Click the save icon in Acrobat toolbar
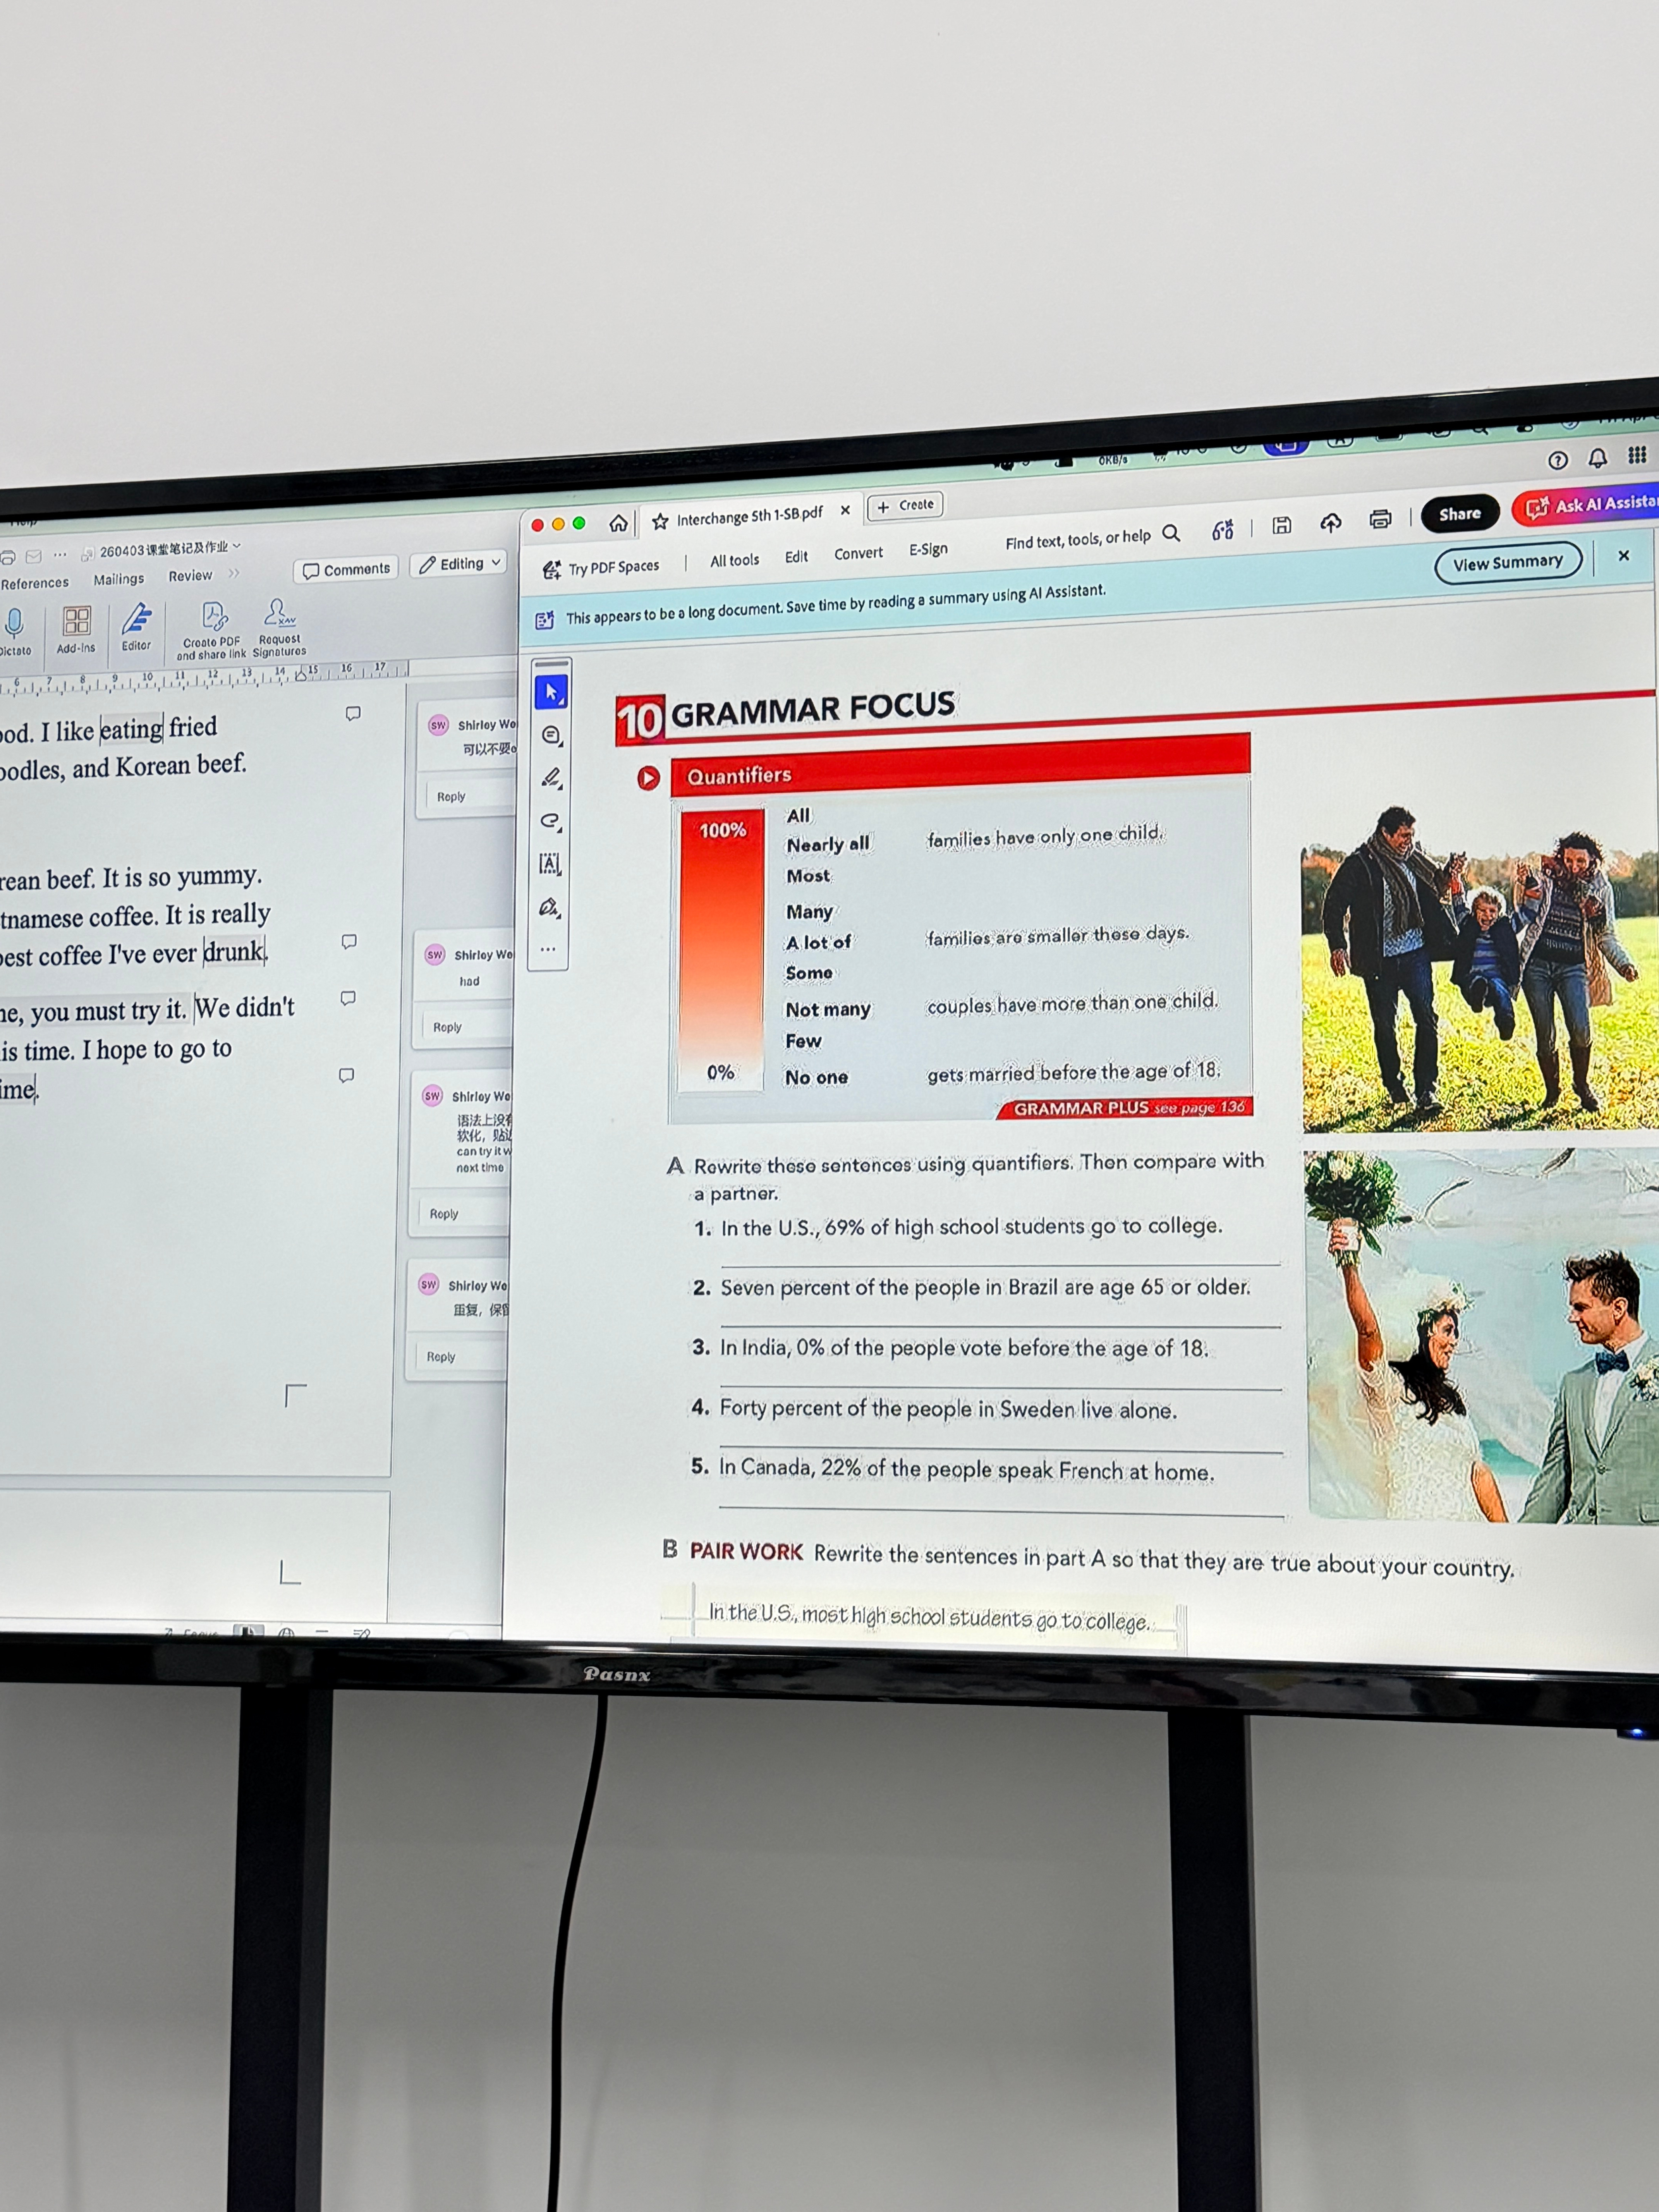 1281,525
